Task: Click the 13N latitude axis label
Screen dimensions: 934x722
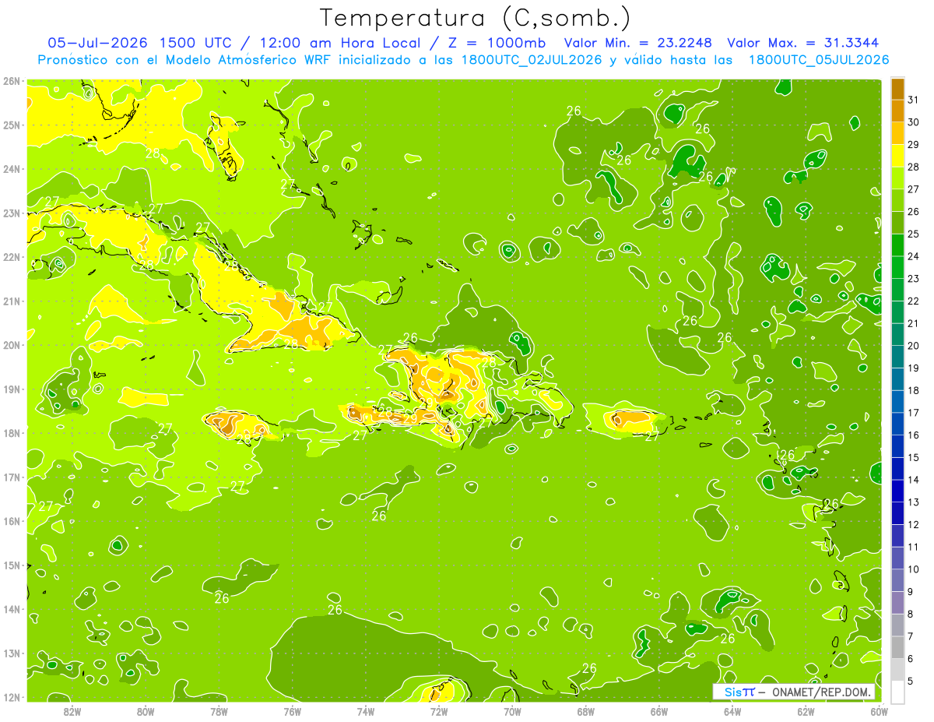Action: [x=12, y=653]
